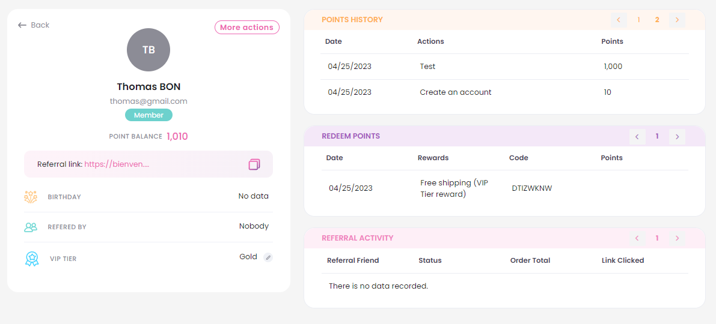Go to previous Redeem Points page
The height and width of the screenshot is (324, 716).
[x=637, y=136]
